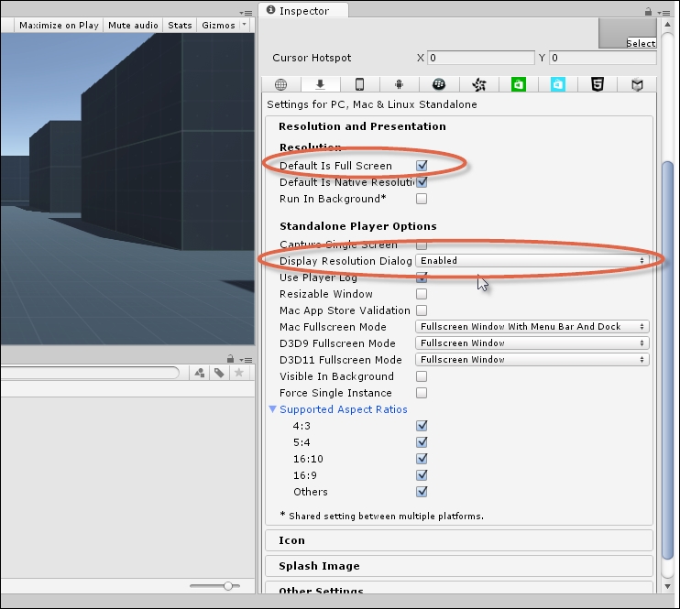The width and height of the screenshot is (680, 609).
Task: Toggle Maximize on Play in game view
Action: pos(59,25)
